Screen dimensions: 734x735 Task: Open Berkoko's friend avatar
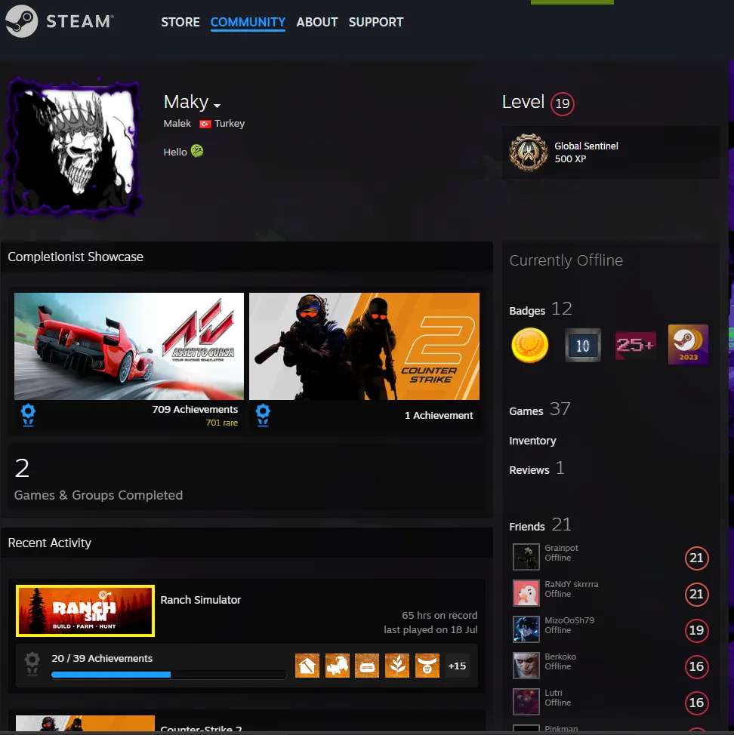(x=526, y=666)
